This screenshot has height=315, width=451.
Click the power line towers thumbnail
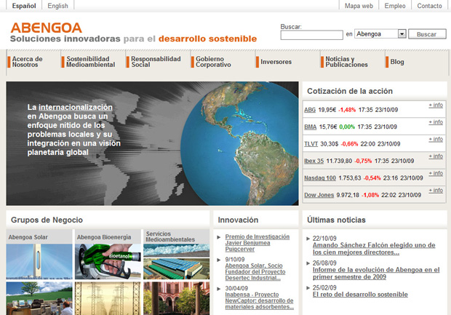click(108, 298)
